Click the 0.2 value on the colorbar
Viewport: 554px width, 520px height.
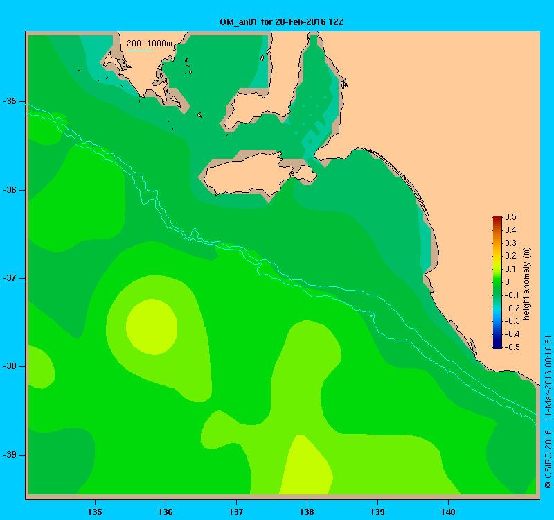510,256
